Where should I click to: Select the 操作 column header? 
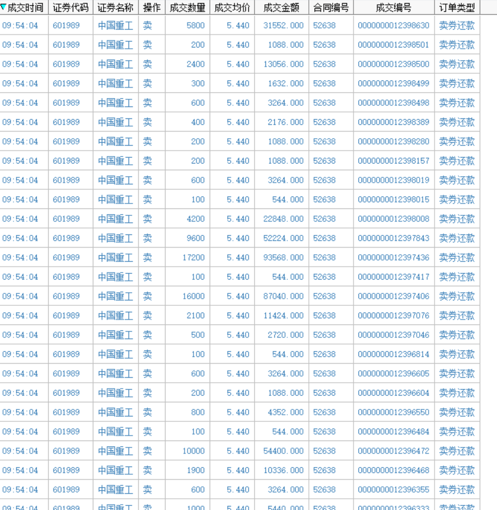[152, 8]
